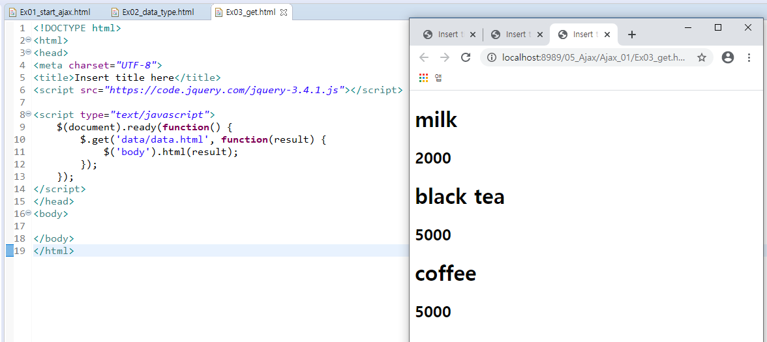
Task: Open the Chrome three-dot menu
Action: (749, 57)
